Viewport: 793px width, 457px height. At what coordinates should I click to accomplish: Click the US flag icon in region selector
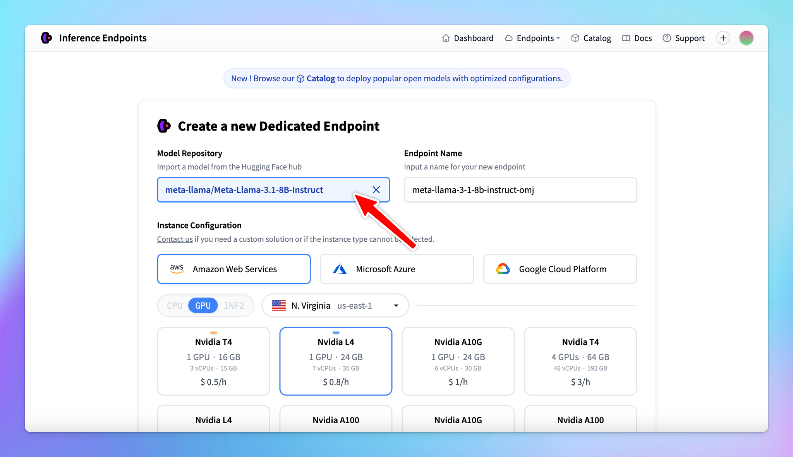[x=279, y=306]
